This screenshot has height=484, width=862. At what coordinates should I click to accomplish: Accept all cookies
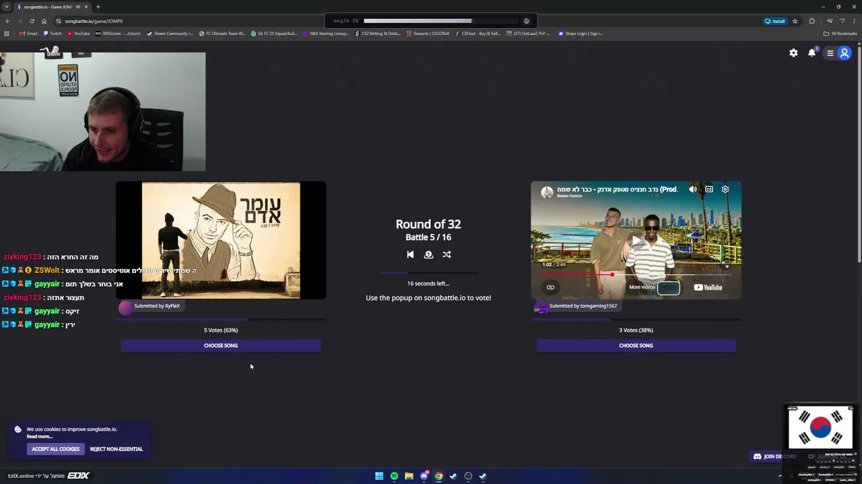pos(55,449)
